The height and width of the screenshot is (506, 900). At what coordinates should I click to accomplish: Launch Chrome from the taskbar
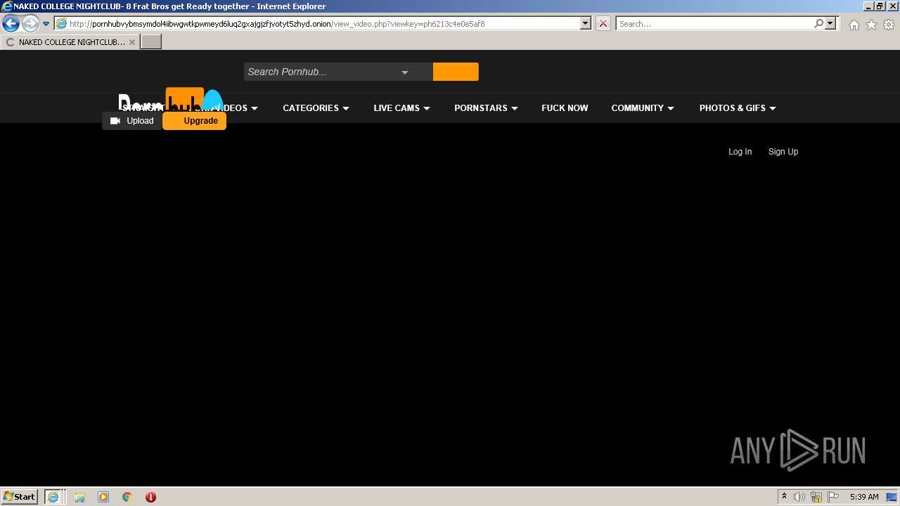(127, 497)
